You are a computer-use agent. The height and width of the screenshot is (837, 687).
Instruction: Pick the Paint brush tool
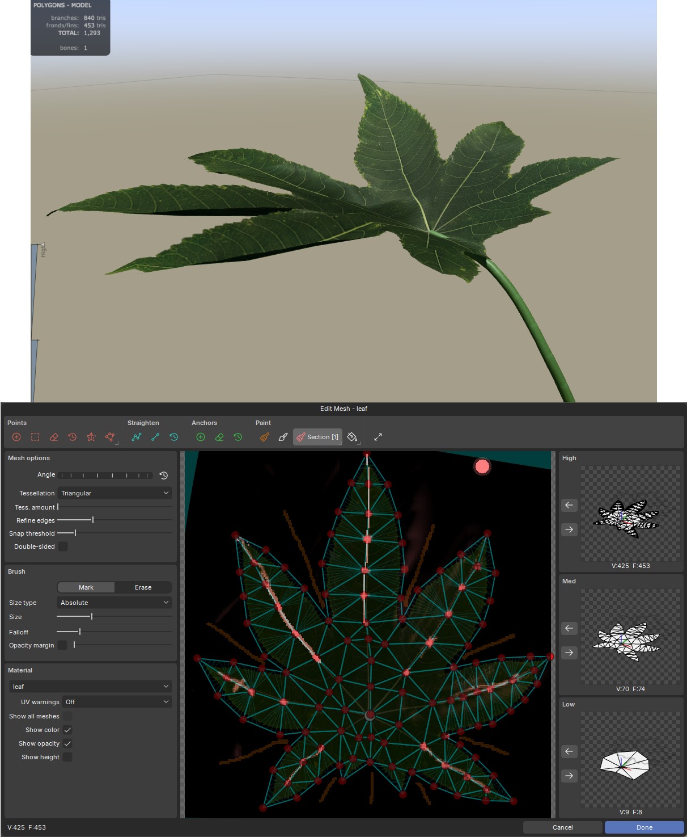point(283,437)
